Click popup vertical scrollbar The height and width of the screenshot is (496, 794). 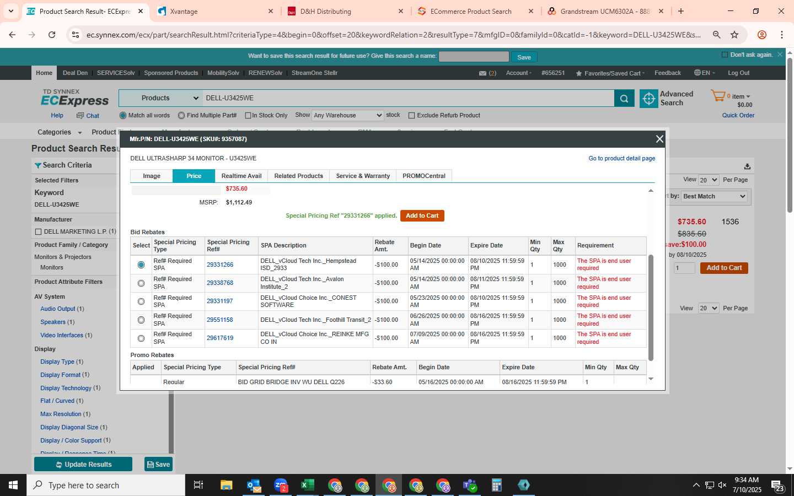(x=651, y=308)
